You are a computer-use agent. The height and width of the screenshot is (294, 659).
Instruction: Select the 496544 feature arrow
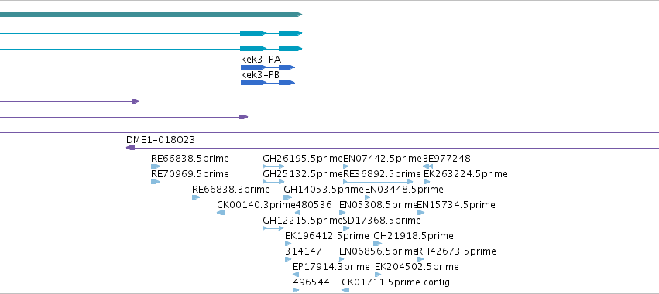[296, 291]
